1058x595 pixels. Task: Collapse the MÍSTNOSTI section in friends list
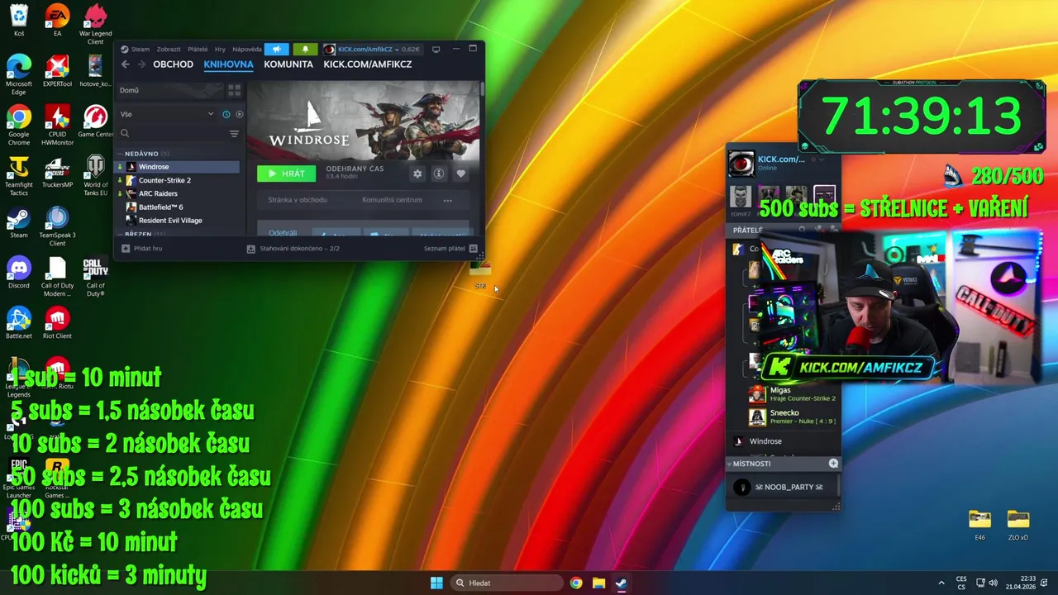[x=730, y=464]
